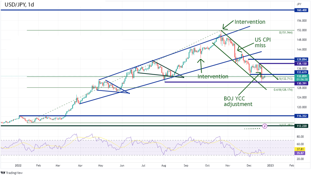This screenshot has height=176, width=311.
Task: Select the 133.619 price level label
Action: click(x=301, y=72)
